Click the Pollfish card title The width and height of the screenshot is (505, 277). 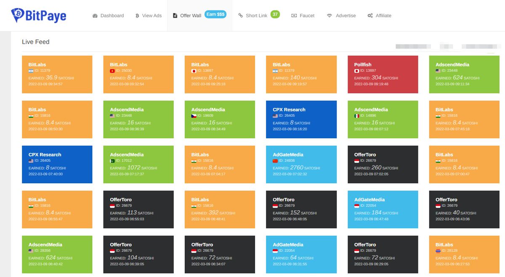pyautogui.click(x=363, y=65)
